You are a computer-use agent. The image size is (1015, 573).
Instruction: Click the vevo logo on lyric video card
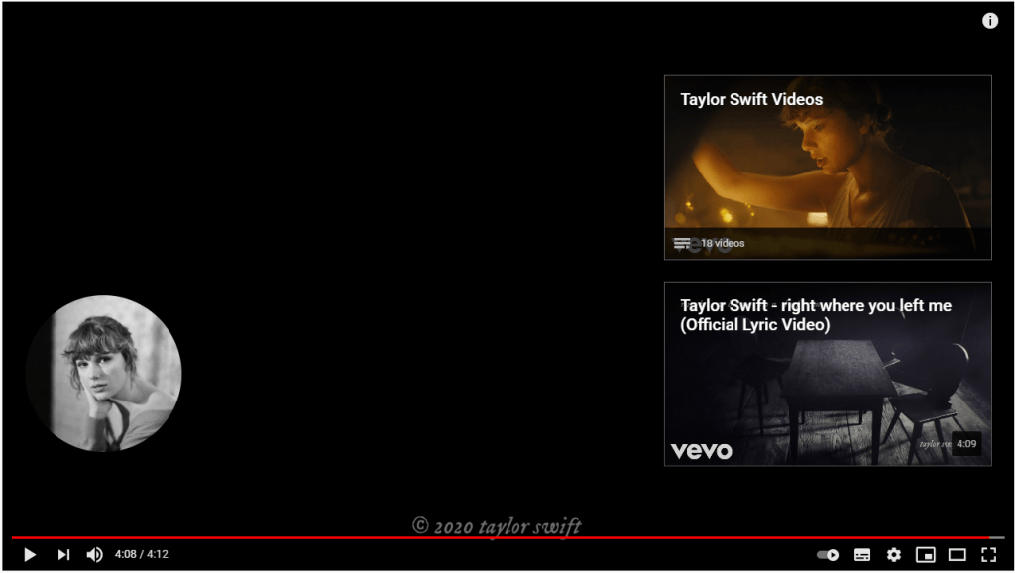point(702,451)
